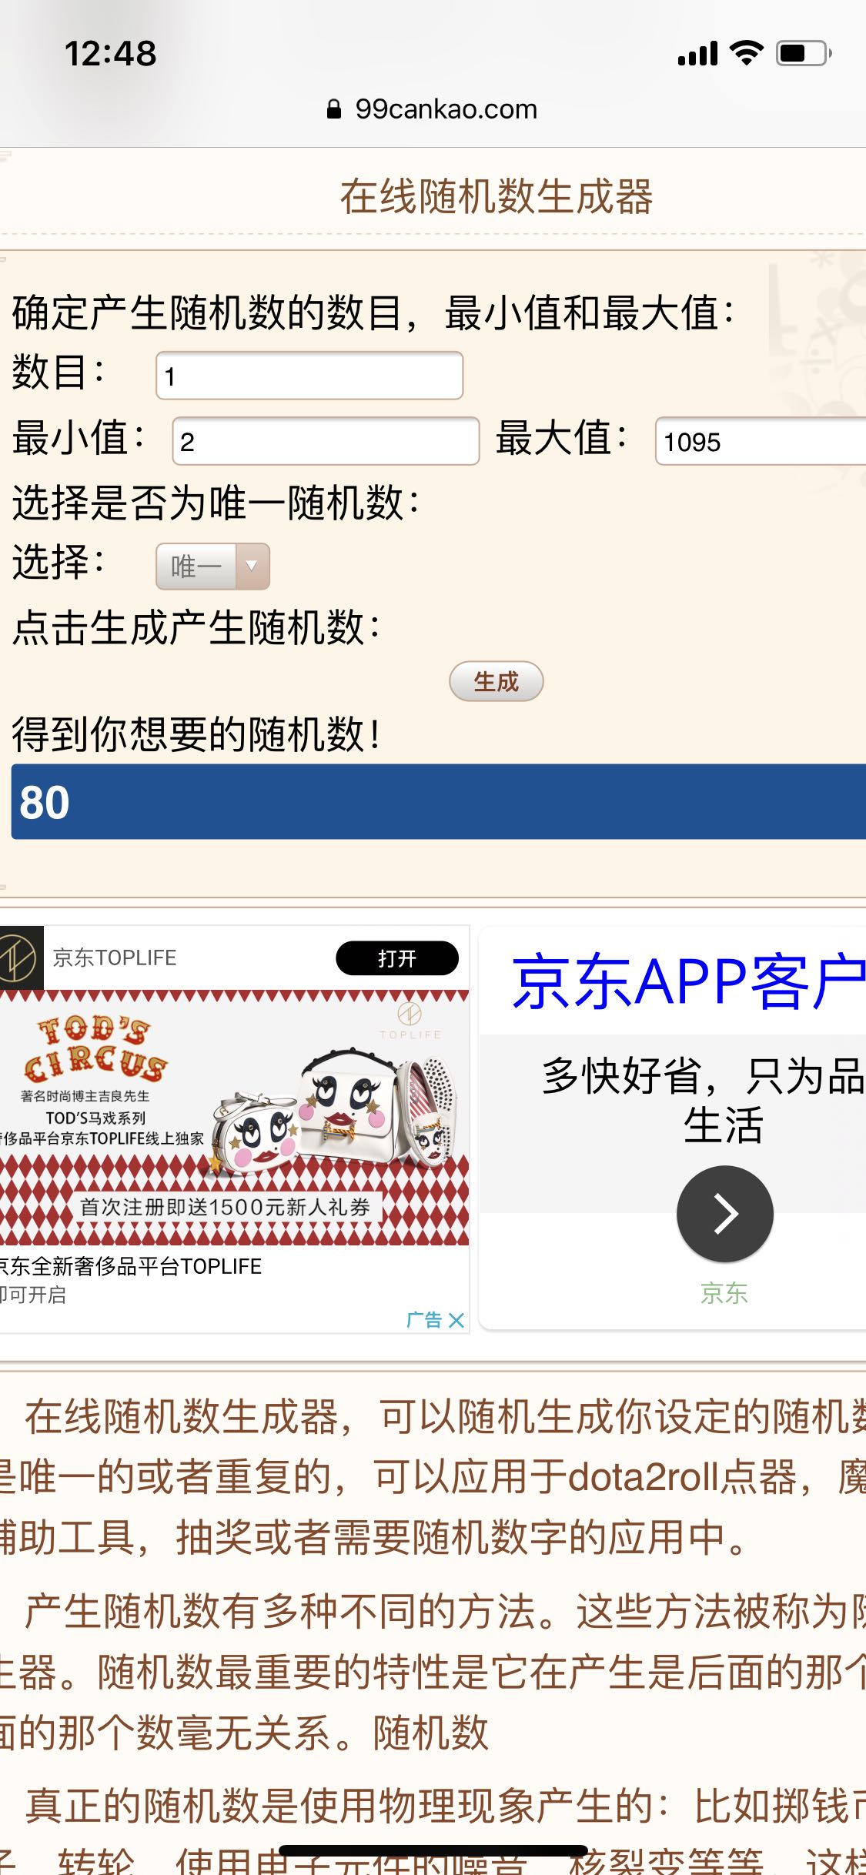This screenshot has height=1875, width=866.
Task: Click the 最小值 input field
Action: point(326,441)
